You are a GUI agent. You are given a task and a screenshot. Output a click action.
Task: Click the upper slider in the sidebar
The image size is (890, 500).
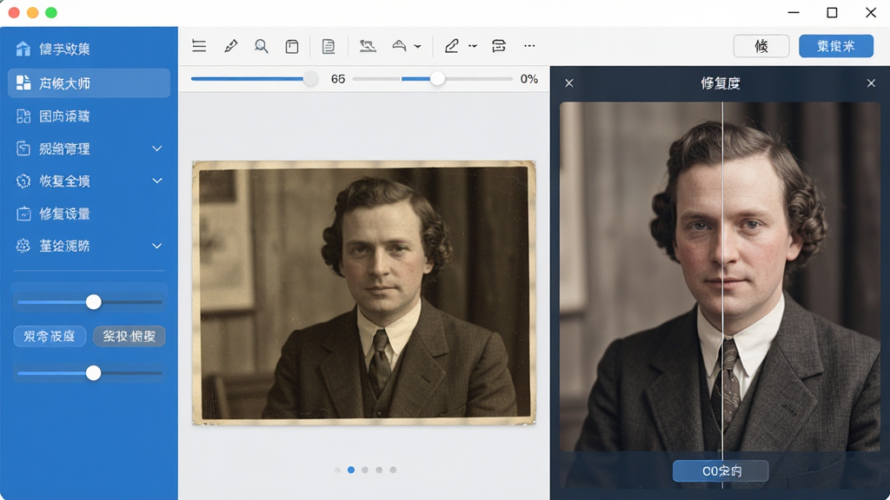(x=90, y=302)
